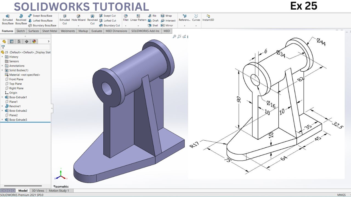This screenshot has height=197, width=351.
Task: Select the Lofted Cut tool
Action: [107, 21]
